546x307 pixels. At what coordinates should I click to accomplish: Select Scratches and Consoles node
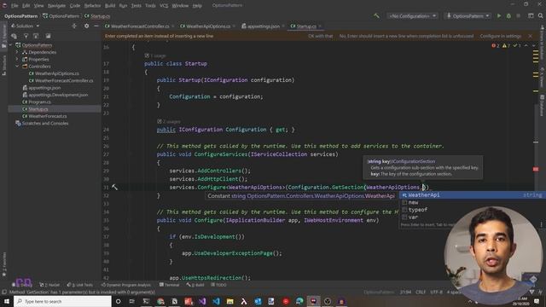pyautogui.click(x=45, y=123)
